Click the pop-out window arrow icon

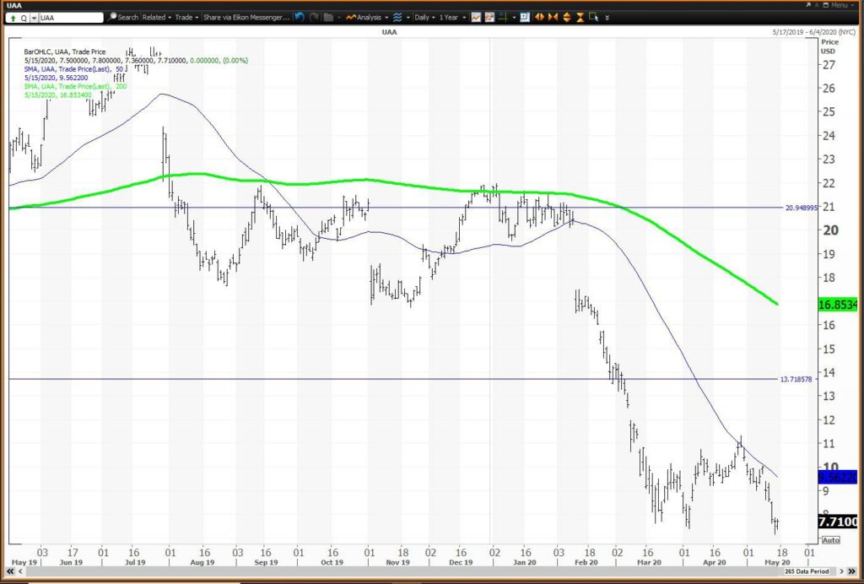pyautogui.click(x=808, y=5)
